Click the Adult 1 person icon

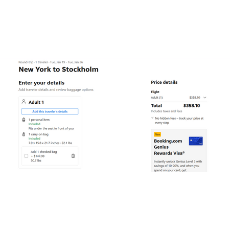pos(24,102)
